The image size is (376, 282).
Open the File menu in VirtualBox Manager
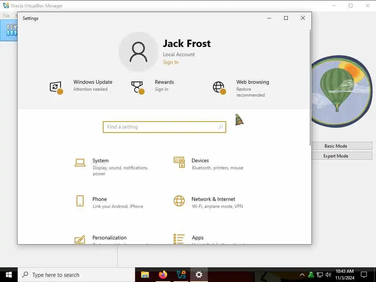click(7, 16)
